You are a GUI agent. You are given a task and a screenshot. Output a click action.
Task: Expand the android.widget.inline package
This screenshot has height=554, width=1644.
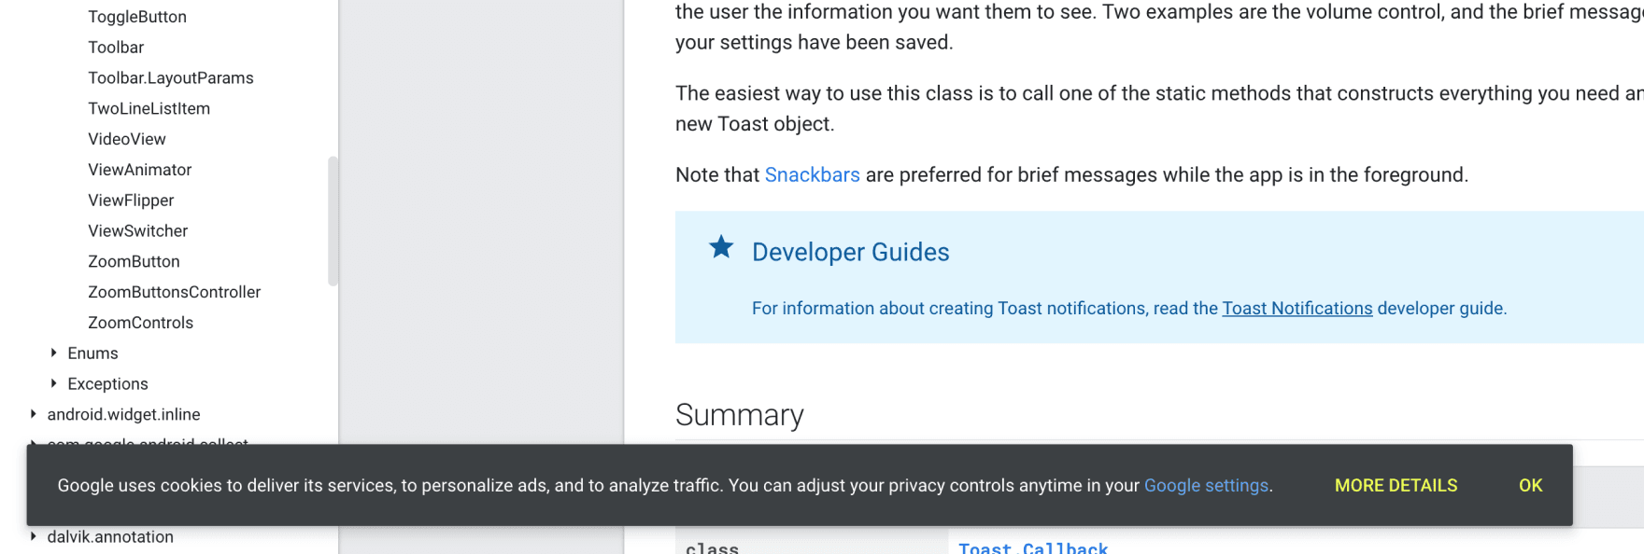124,414
